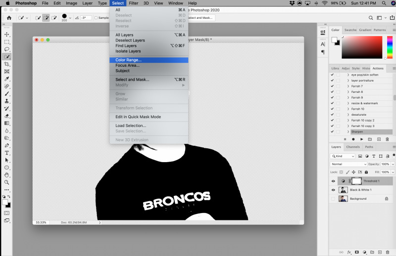Select the Zoom tool

[7, 182]
